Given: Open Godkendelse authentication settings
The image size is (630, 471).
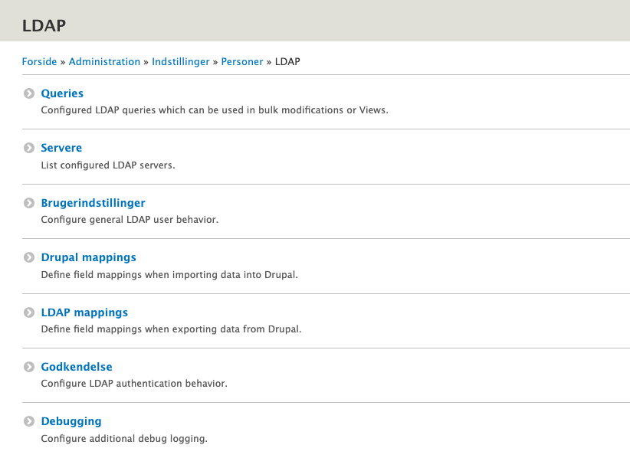Looking at the screenshot, I should coord(76,367).
